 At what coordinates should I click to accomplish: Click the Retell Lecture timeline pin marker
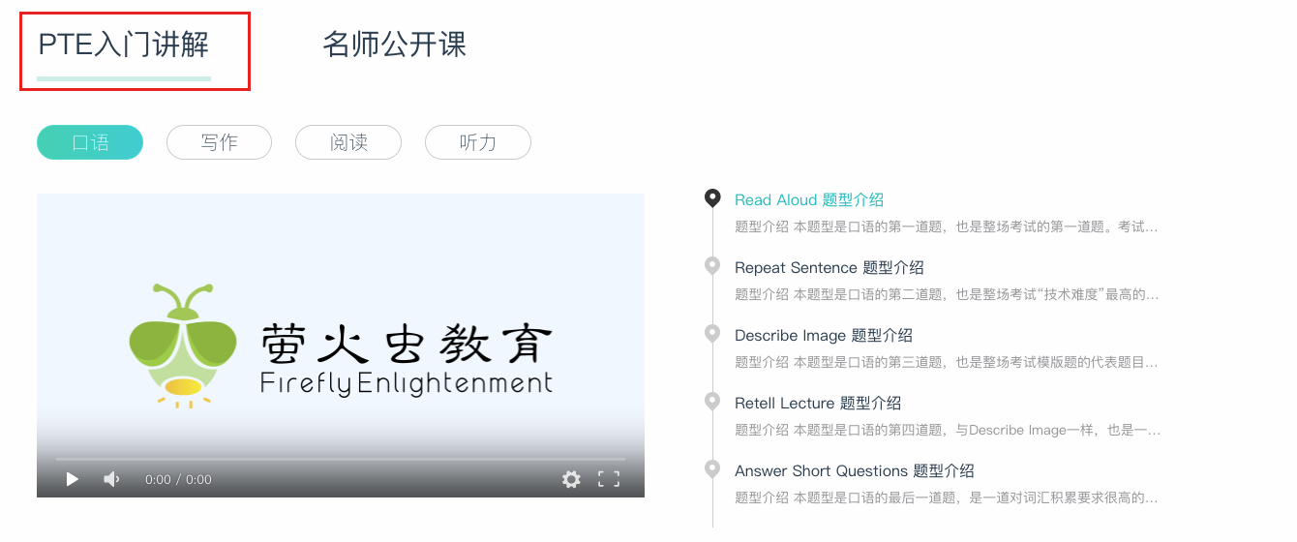point(712,402)
